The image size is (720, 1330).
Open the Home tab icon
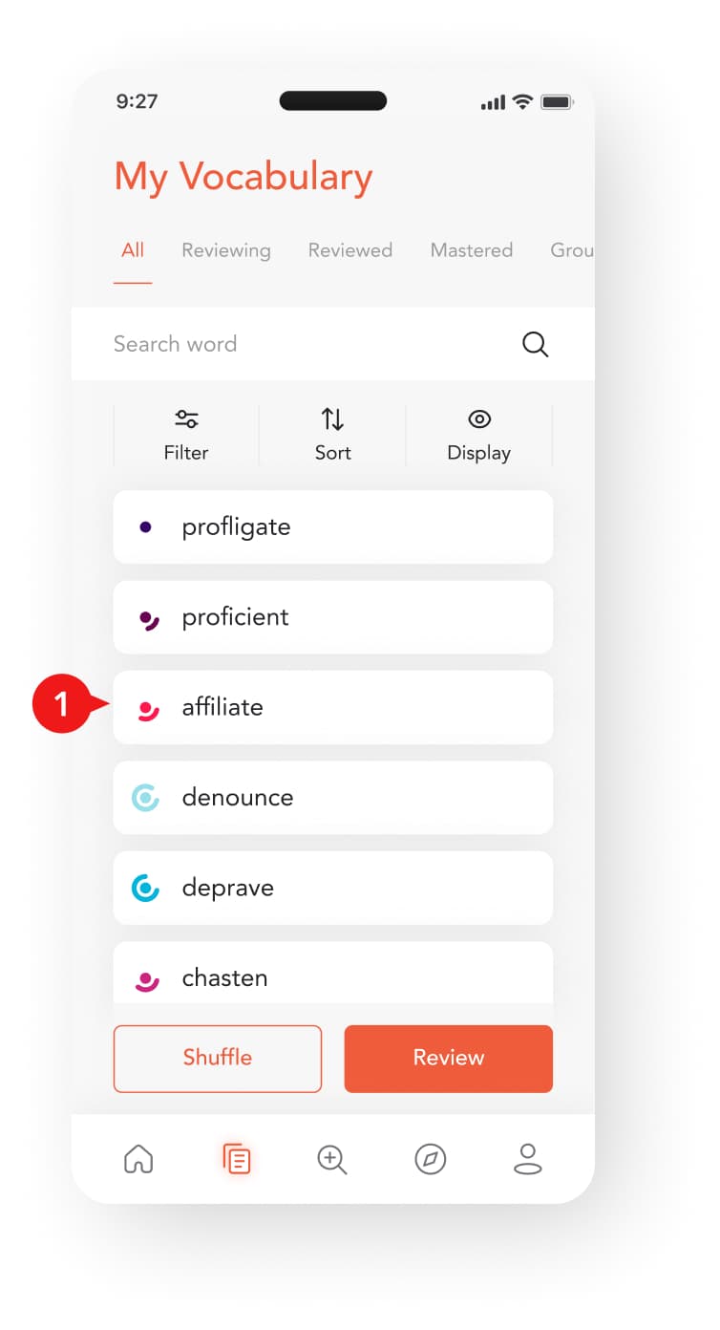(138, 1159)
